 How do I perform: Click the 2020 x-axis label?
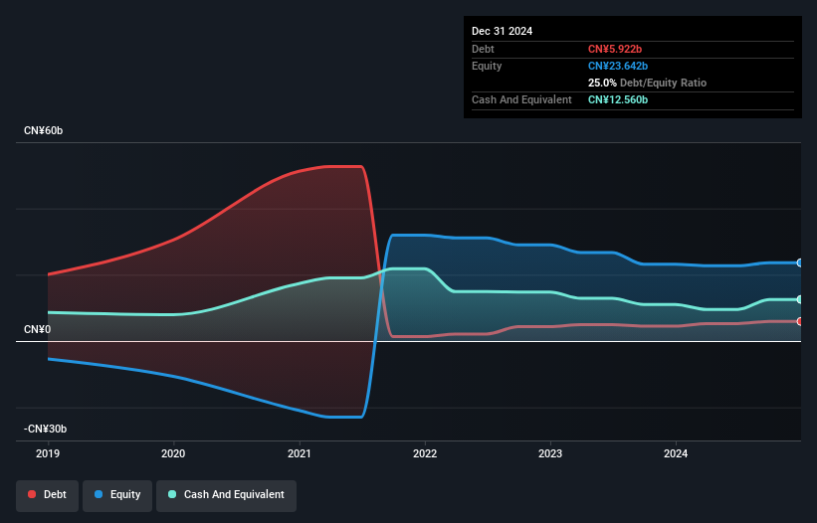pos(173,453)
